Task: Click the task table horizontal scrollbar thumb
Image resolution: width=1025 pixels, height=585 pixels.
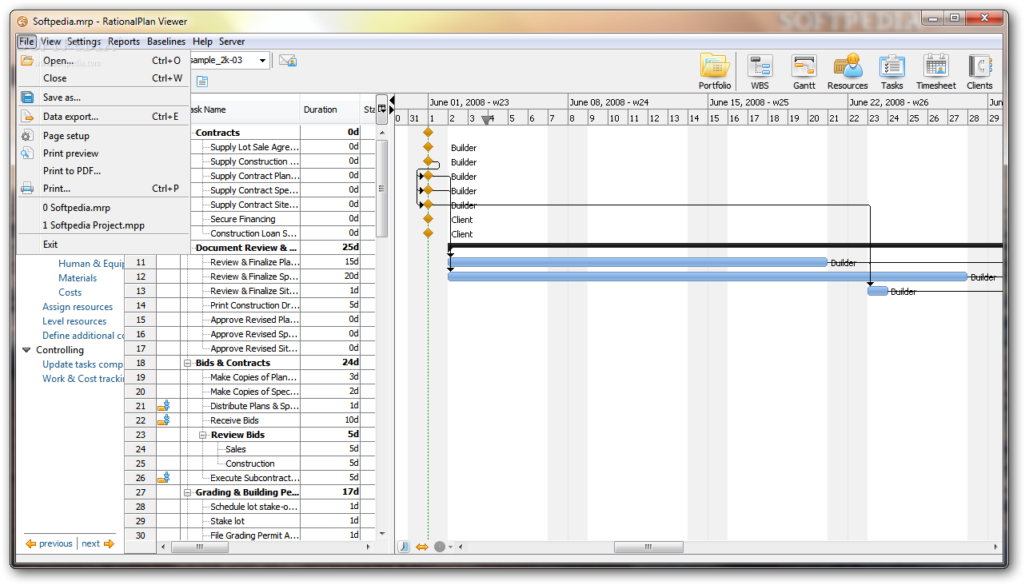Action: coord(200,547)
